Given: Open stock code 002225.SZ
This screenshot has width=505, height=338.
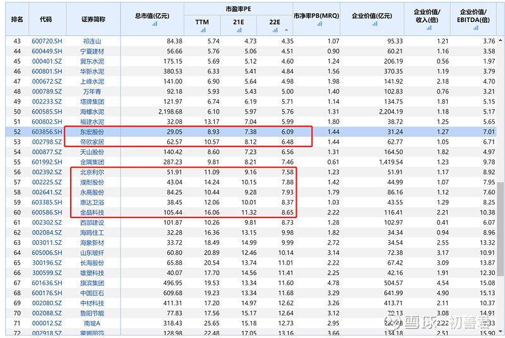Looking at the screenshot, I should (47, 182).
